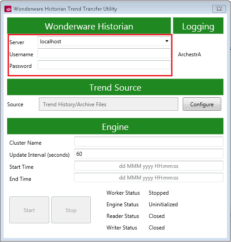This screenshot has height=242, width=231.
Task: Focus the Cluster Name field
Action: [x=148, y=142]
